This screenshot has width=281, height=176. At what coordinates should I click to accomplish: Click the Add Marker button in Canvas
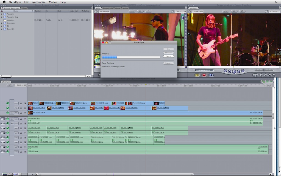tap(261, 75)
